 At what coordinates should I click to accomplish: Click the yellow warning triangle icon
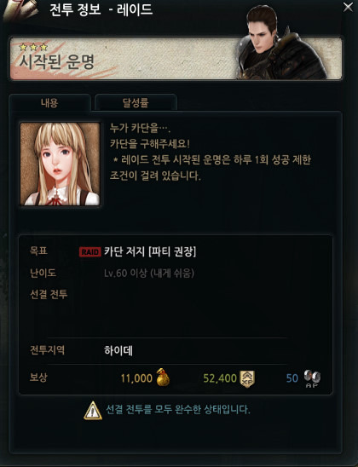(93, 411)
